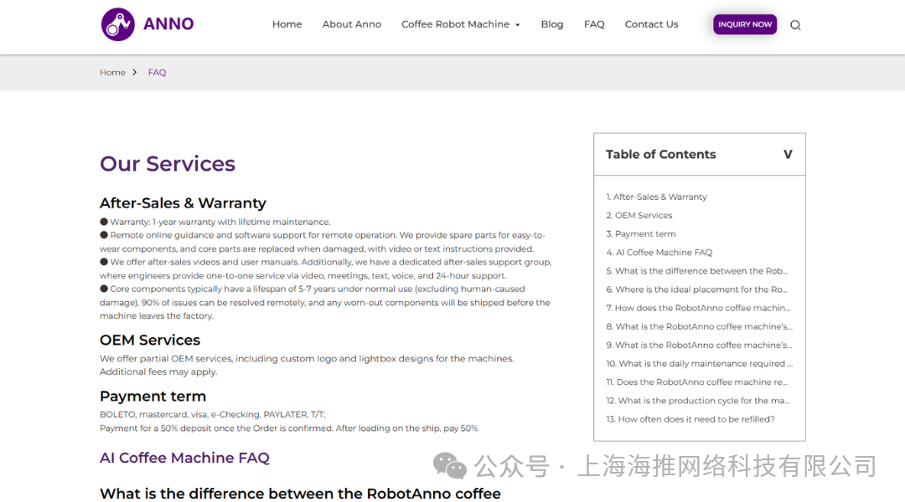Viewport: 905px width, 502px height.
Task: Open the search magnifier icon
Action: 795,25
